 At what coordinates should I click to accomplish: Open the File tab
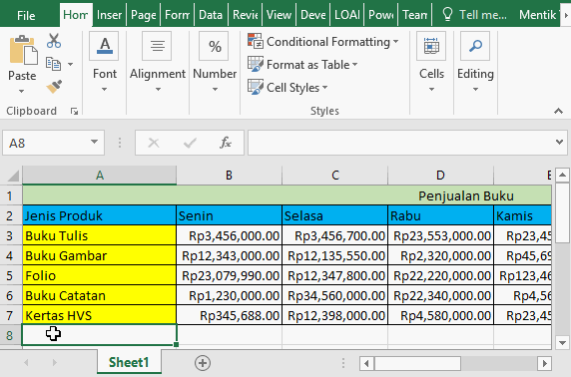[x=26, y=15]
